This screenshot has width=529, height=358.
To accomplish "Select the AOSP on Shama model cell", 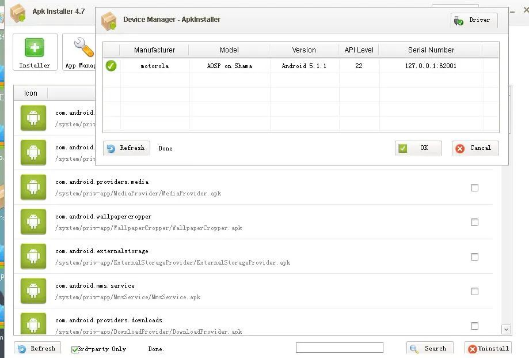I will coord(230,66).
